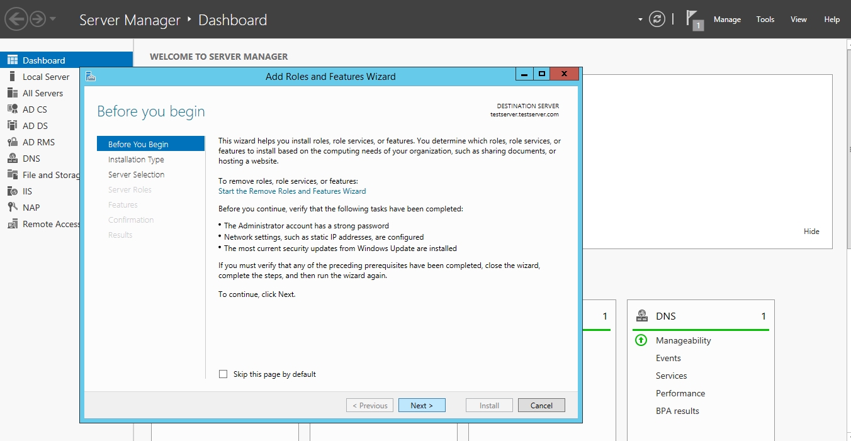Viewport: 851px width, 441px height.
Task: Go to Installation Type wizard step
Action: click(x=136, y=160)
